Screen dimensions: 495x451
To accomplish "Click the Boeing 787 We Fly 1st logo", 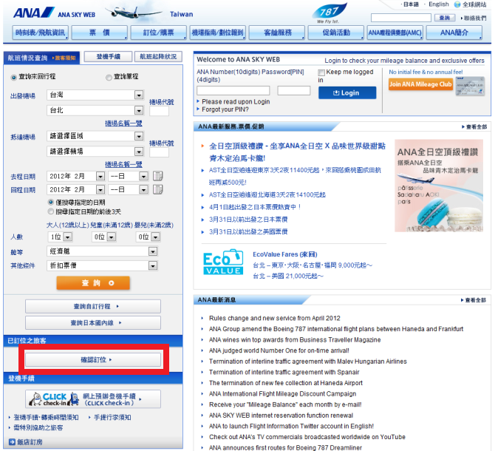I will coord(329,13).
